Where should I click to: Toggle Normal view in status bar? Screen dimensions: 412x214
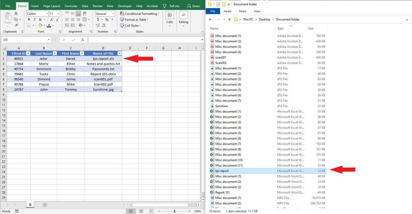pos(131,211)
